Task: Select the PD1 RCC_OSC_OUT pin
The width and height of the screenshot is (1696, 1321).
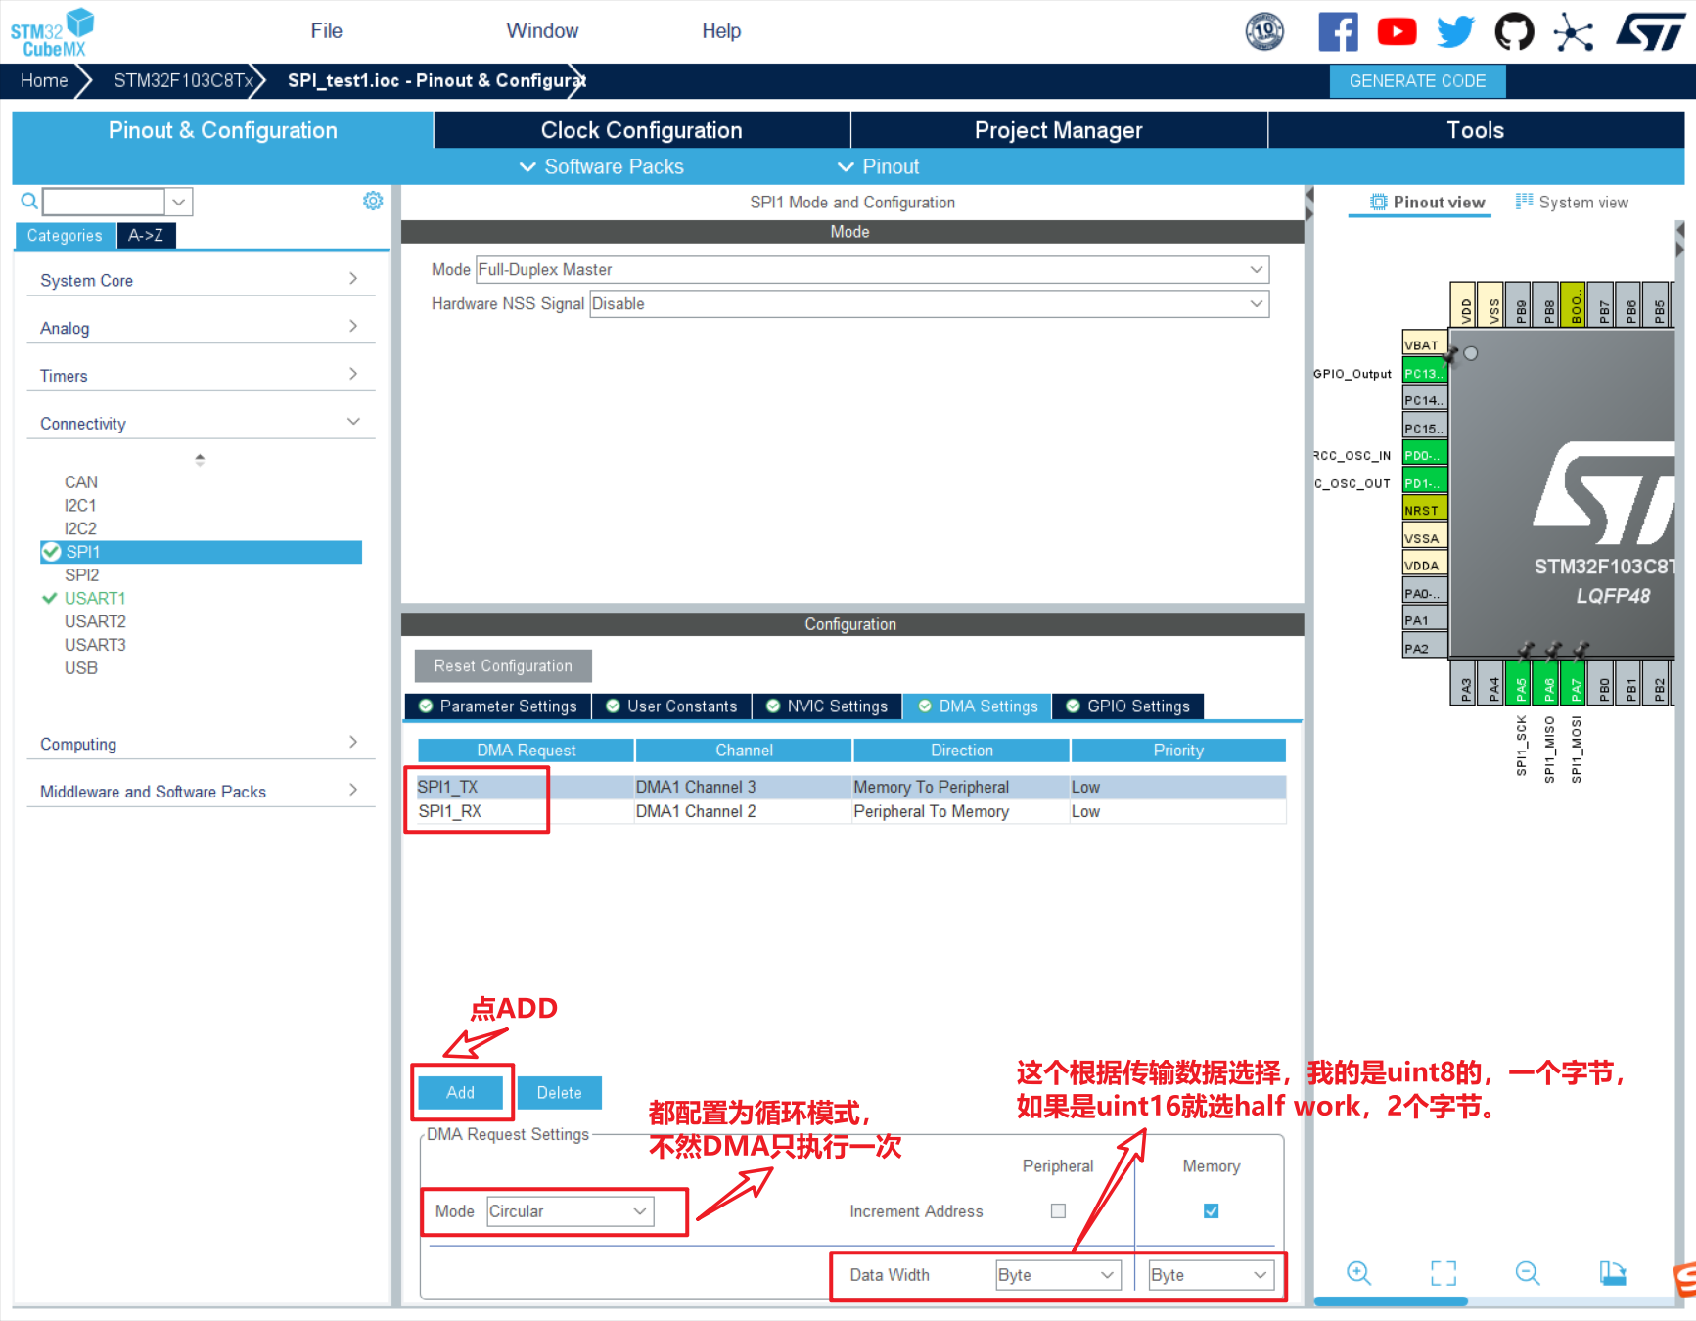Action: point(1424,482)
